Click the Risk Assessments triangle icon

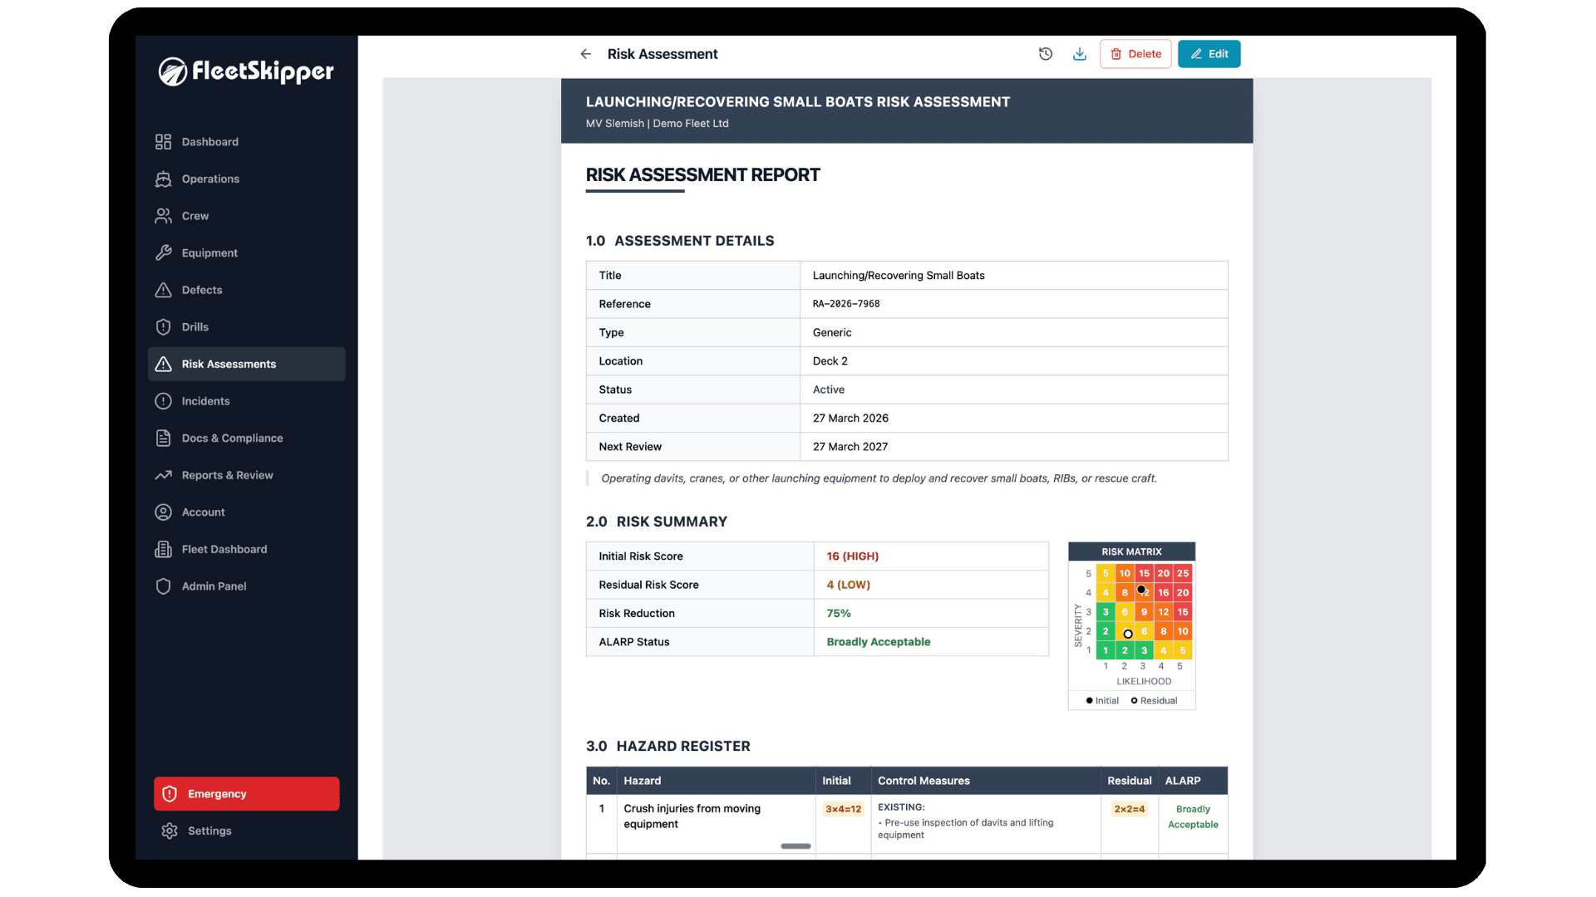point(163,364)
